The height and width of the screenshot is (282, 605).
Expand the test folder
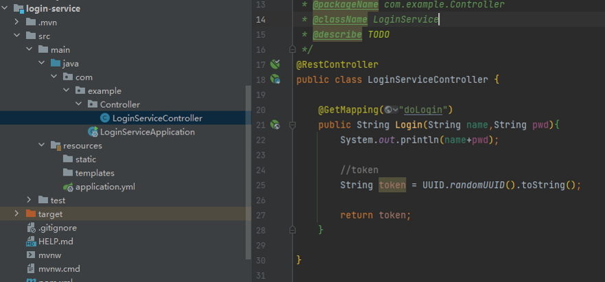pos(29,200)
